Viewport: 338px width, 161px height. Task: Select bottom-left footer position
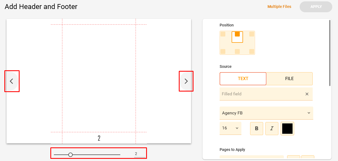[x=223, y=51]
